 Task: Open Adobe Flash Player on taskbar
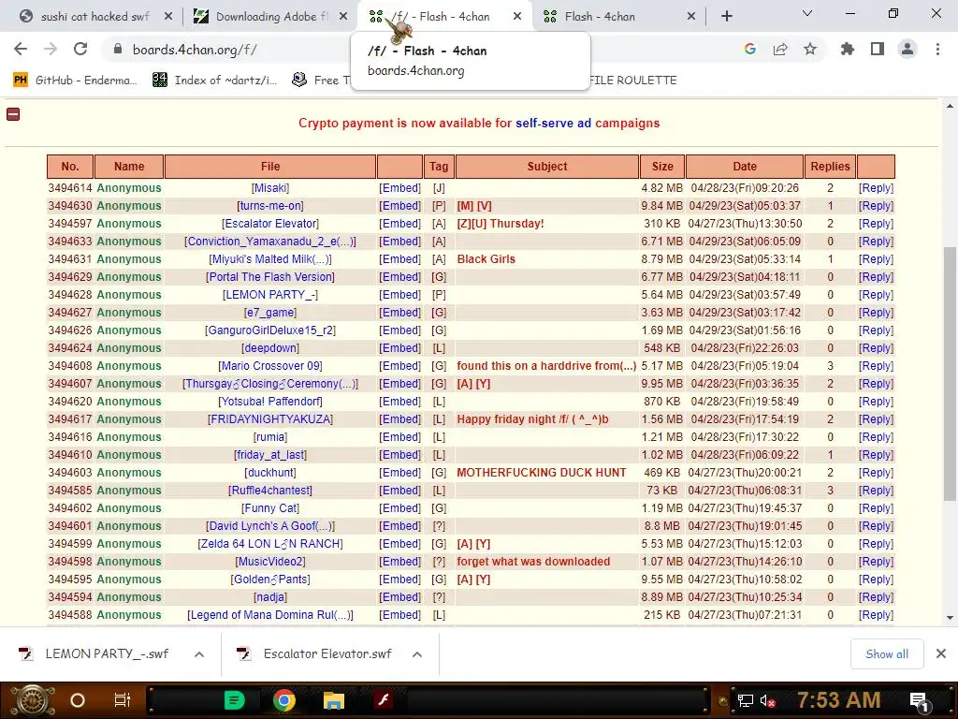pyautogui.click(x=383, y=700)
